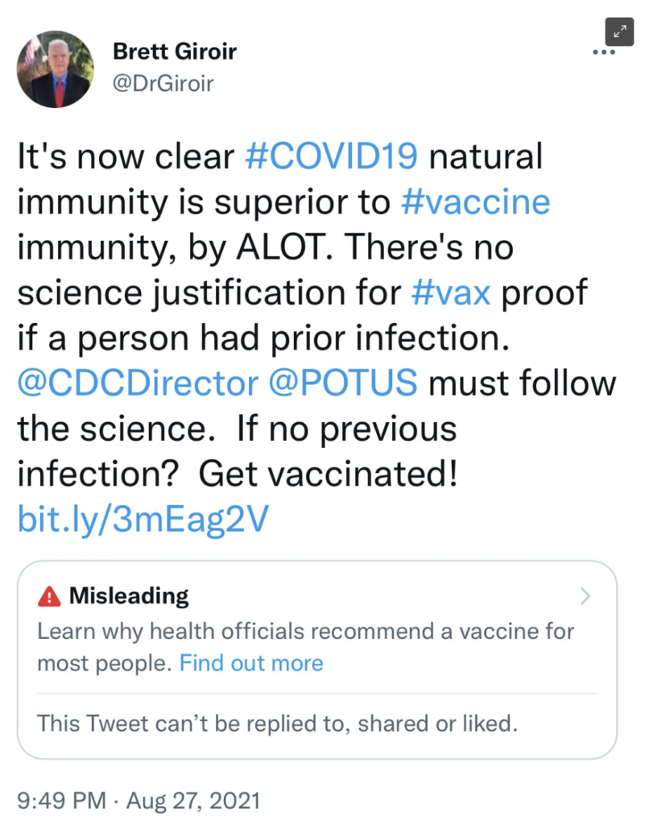Click Find out more link
649x825 pixels.
click(x=251, y=663)
